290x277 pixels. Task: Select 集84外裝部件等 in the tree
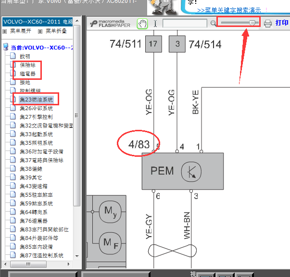39,238
